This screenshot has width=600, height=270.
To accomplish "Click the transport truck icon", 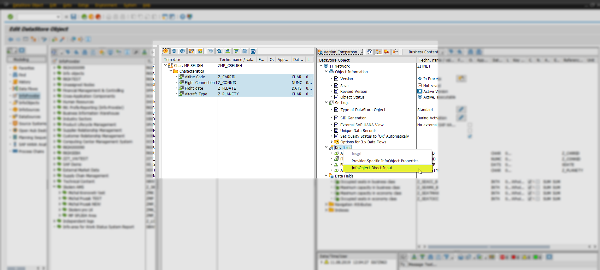I will (x=387, y=52).
